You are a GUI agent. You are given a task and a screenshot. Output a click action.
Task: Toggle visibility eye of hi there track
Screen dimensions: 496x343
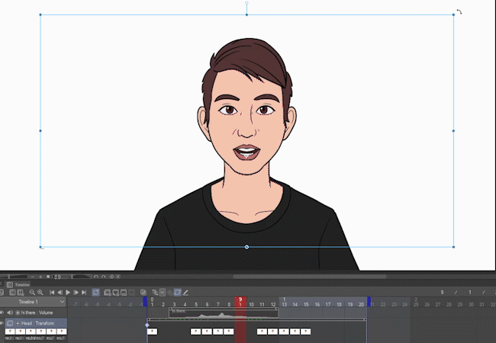[2, 313]
